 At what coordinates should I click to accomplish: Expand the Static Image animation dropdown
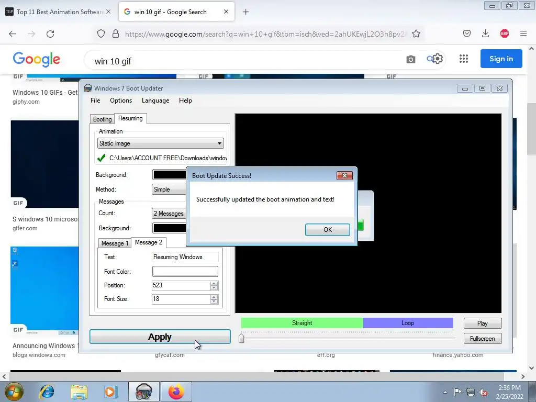[x=161, y=143]
